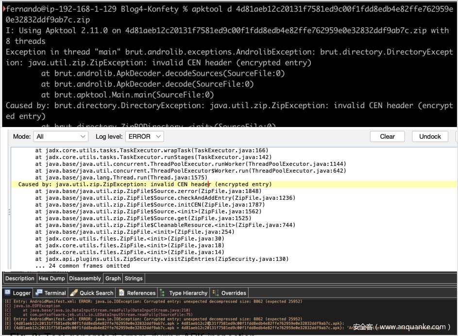Click the Clear button

pos(387,137)
